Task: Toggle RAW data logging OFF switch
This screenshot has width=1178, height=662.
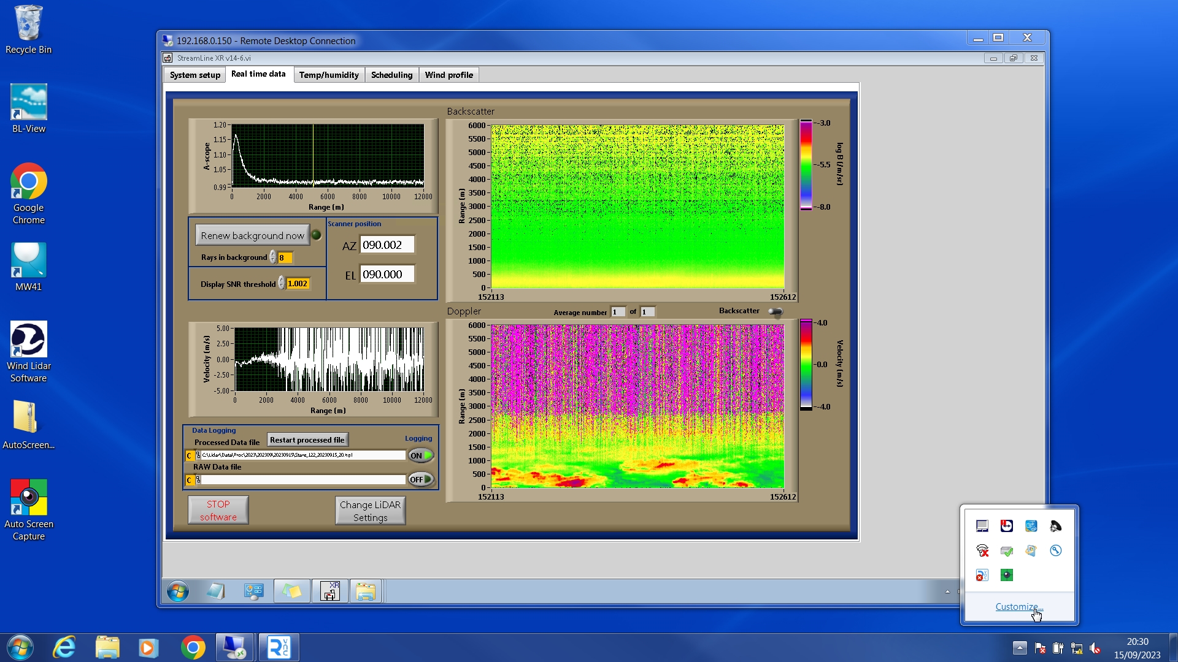Action: (x=421, y=479)
